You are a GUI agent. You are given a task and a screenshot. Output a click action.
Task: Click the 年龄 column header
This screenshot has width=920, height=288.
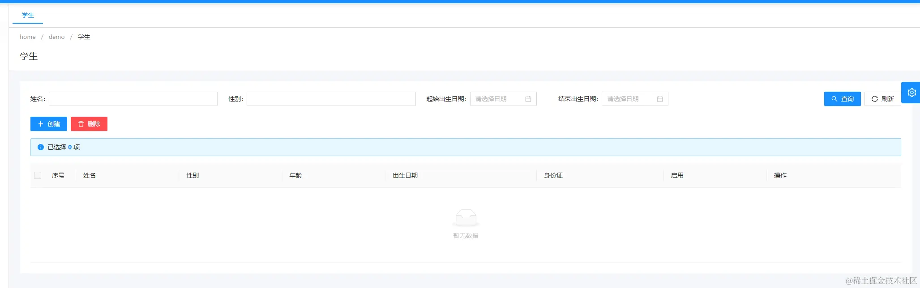click(x=295, y=175)
